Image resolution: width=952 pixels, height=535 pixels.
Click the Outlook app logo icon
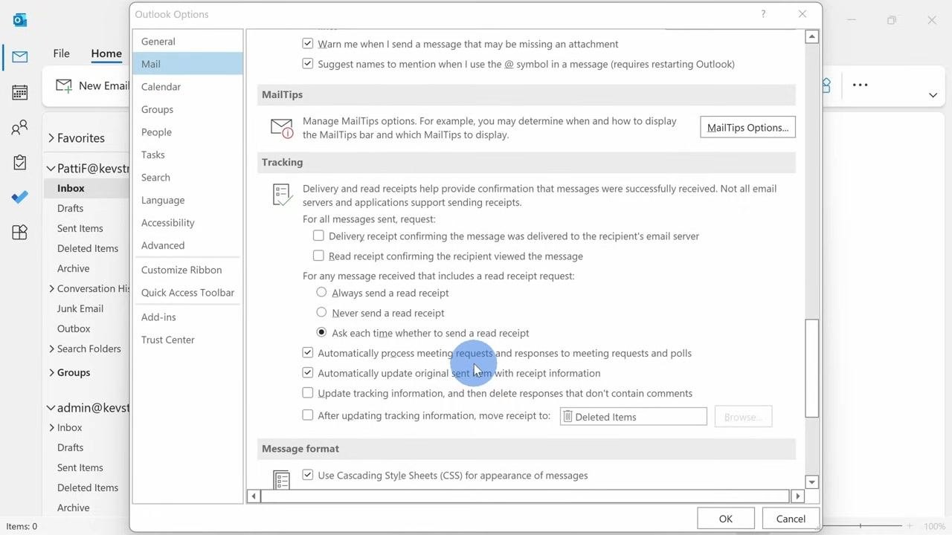pyautogui.click(x=20, y=19)
